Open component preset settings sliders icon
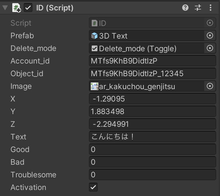220x196 pixels. [x=198, y=8]
